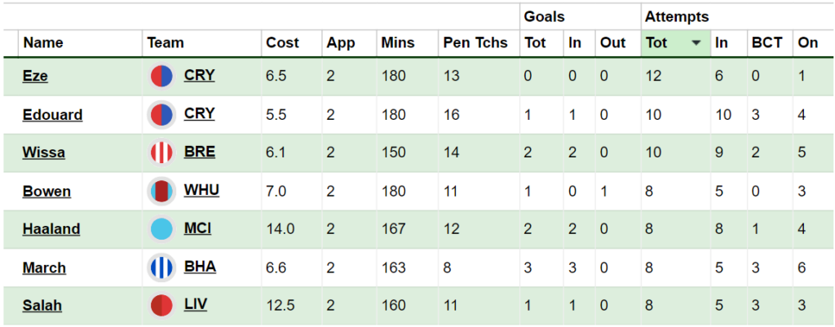Open the WHU team link
This screenshot has height=327, width=835.
pos(202,191)
